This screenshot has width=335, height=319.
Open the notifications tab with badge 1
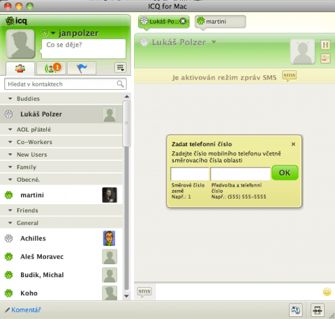52,68
